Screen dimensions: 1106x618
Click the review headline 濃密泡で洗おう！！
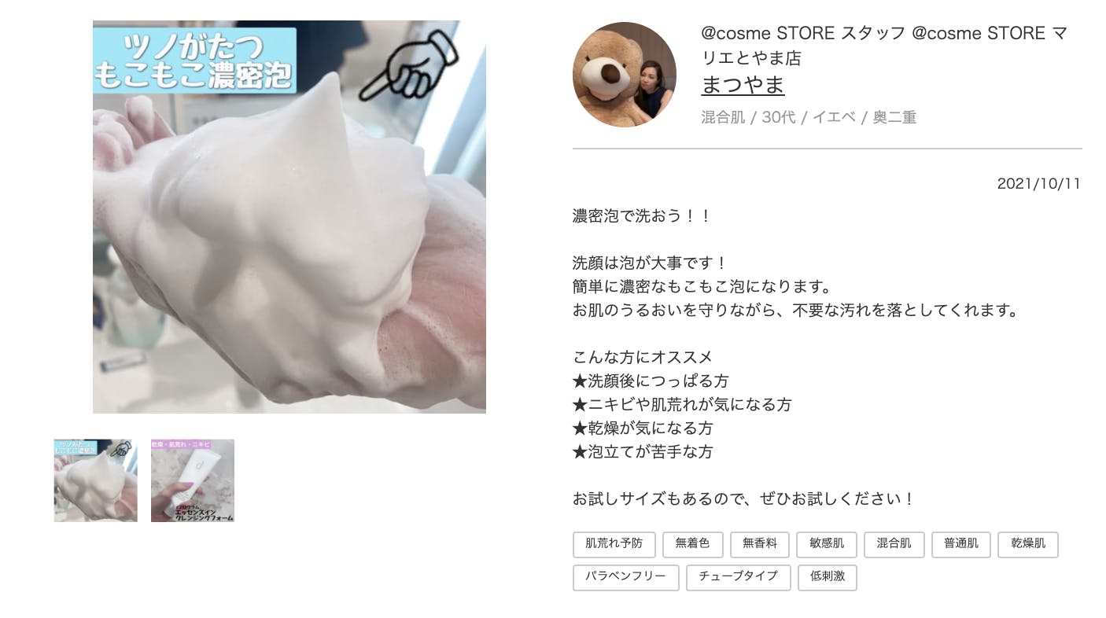(642, 215)
